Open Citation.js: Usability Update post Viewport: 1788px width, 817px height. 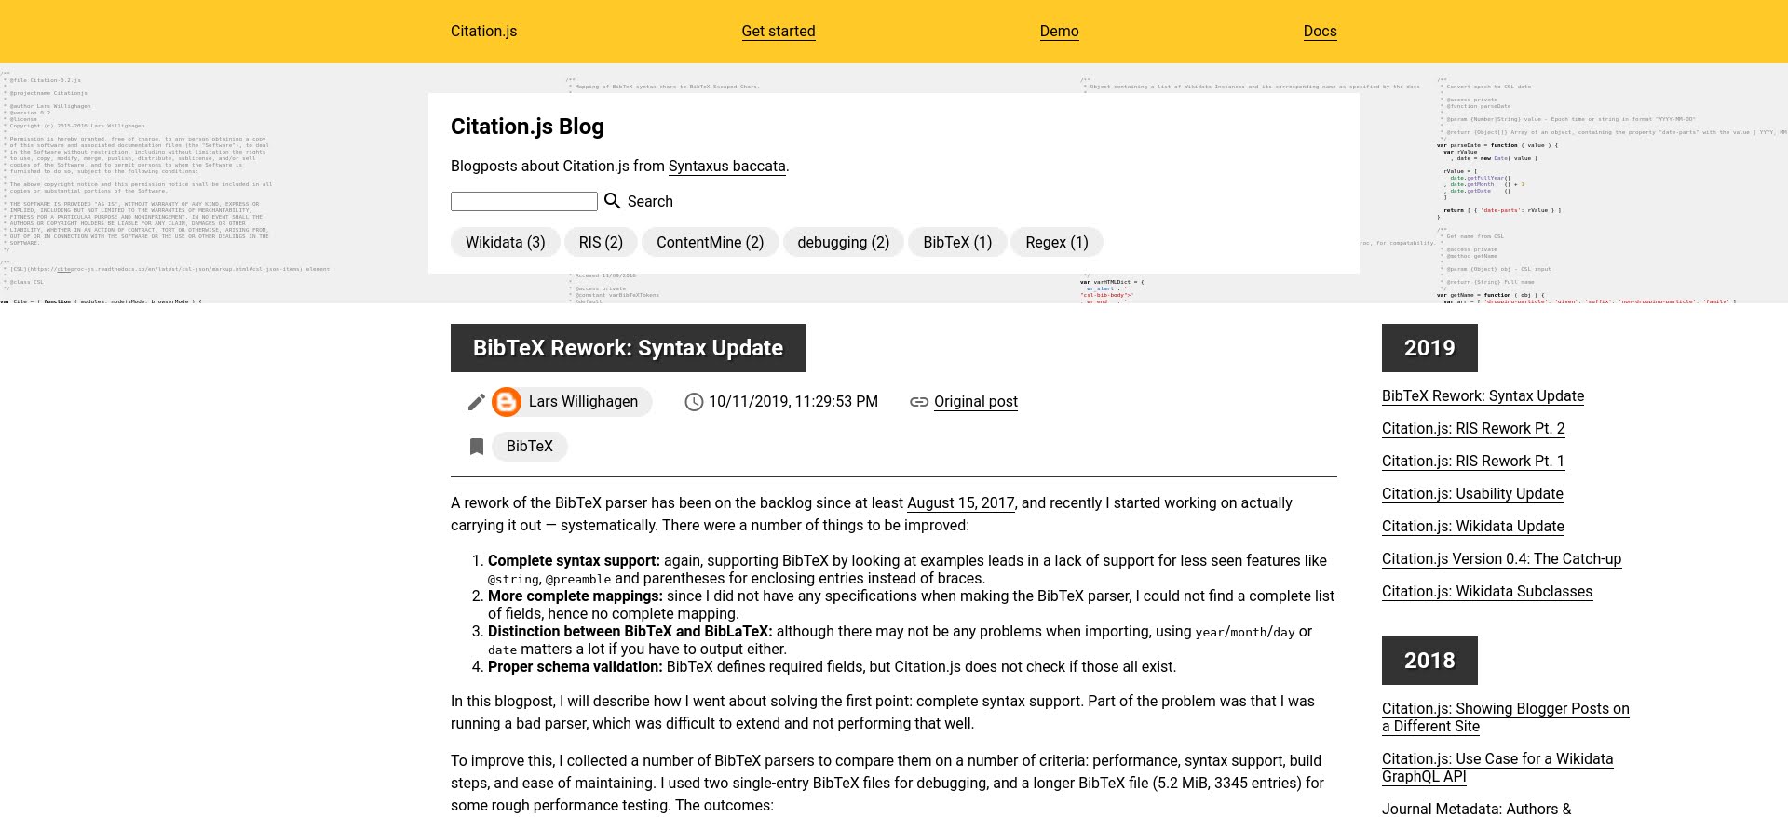coord(1472,494)
